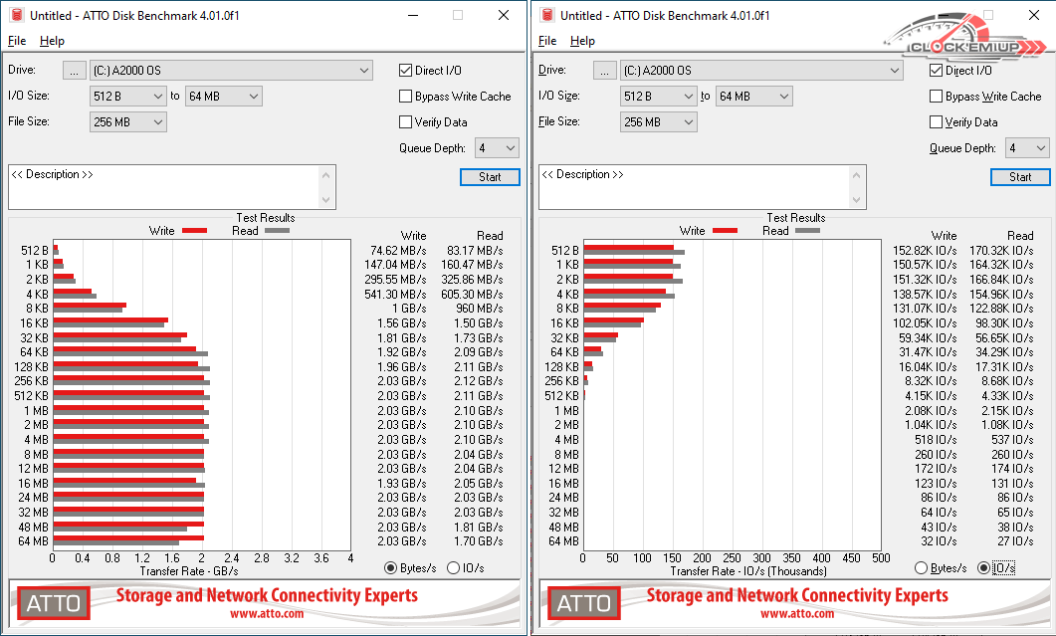
Task: Click the red Write legend swatch in left window
Action: point(194,231)
